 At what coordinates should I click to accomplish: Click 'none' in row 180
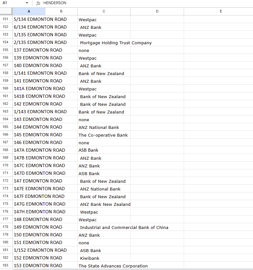coord(104,243)
